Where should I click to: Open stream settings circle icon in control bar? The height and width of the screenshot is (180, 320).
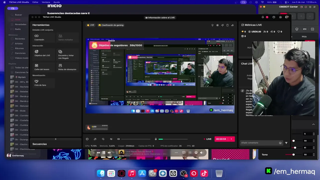tap(87, 139)
